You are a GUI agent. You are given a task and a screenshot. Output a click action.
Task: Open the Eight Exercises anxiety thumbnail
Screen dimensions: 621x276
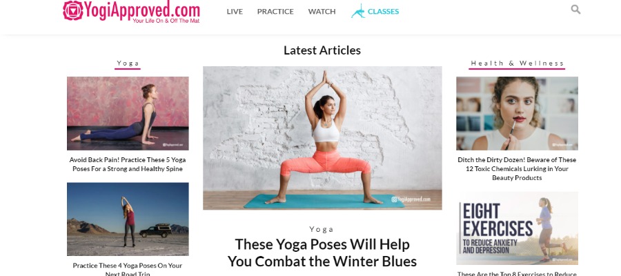517,228
